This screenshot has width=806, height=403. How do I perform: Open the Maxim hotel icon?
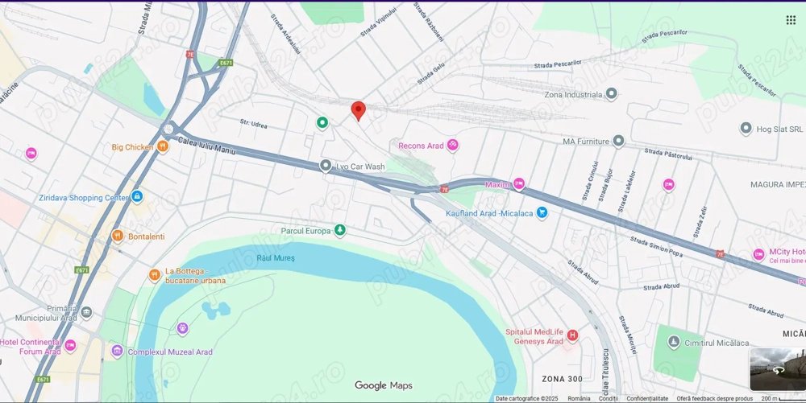point(518,184)
